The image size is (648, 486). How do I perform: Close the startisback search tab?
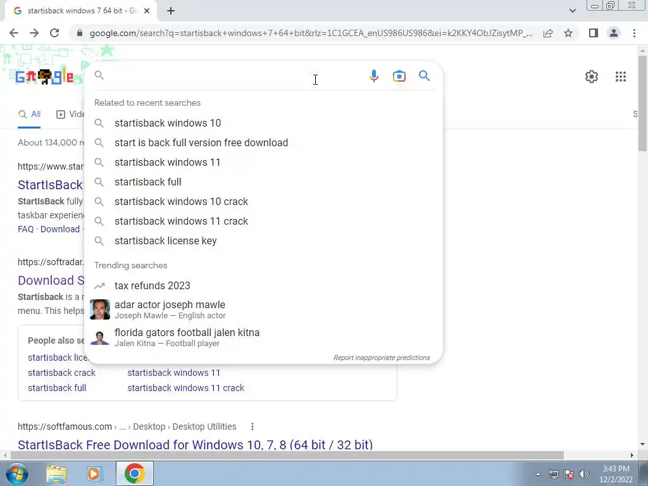pyautogui.click(x=147, y=11)
